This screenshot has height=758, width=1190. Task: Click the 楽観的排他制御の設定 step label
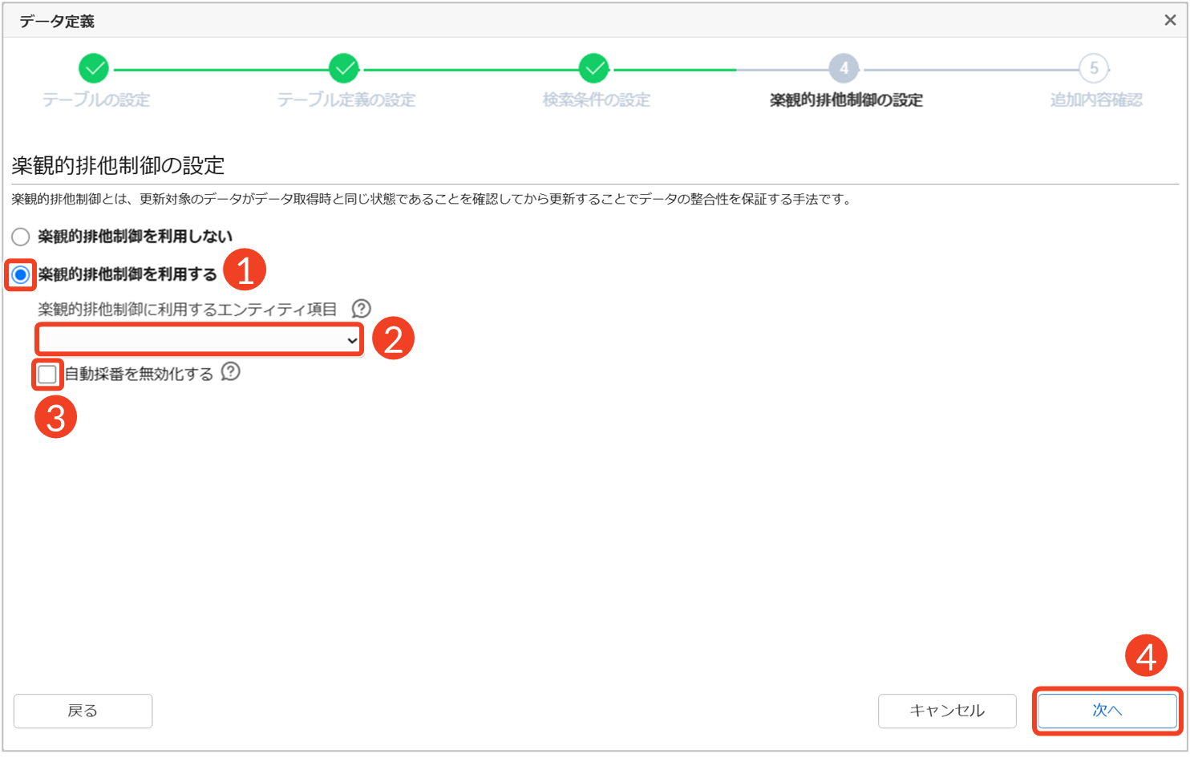845,100
